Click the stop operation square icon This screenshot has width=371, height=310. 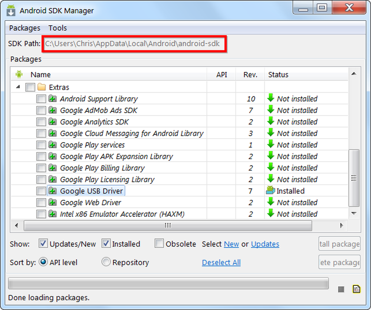click(x=341, y=289)
